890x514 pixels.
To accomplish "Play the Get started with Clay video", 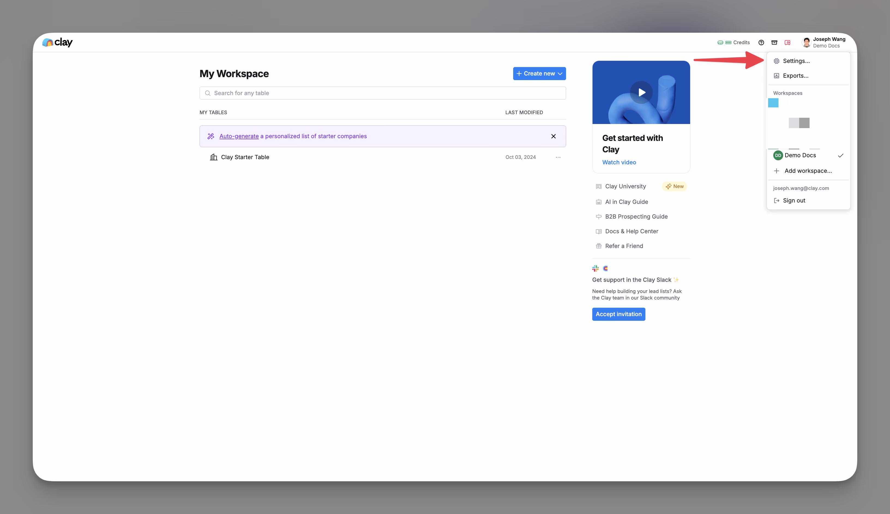I will point(641,92).
